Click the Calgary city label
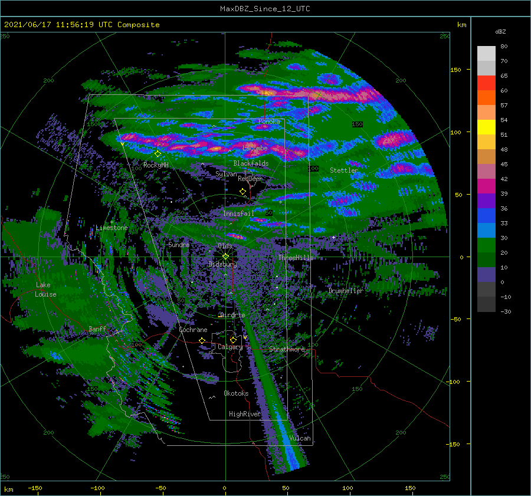 230,347
